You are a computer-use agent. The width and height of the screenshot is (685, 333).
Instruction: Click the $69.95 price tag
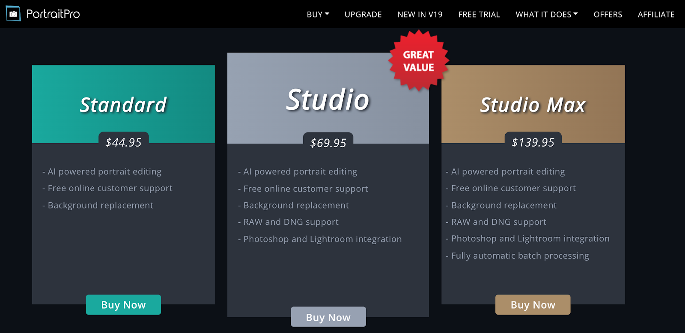click(x=328, y=142)
